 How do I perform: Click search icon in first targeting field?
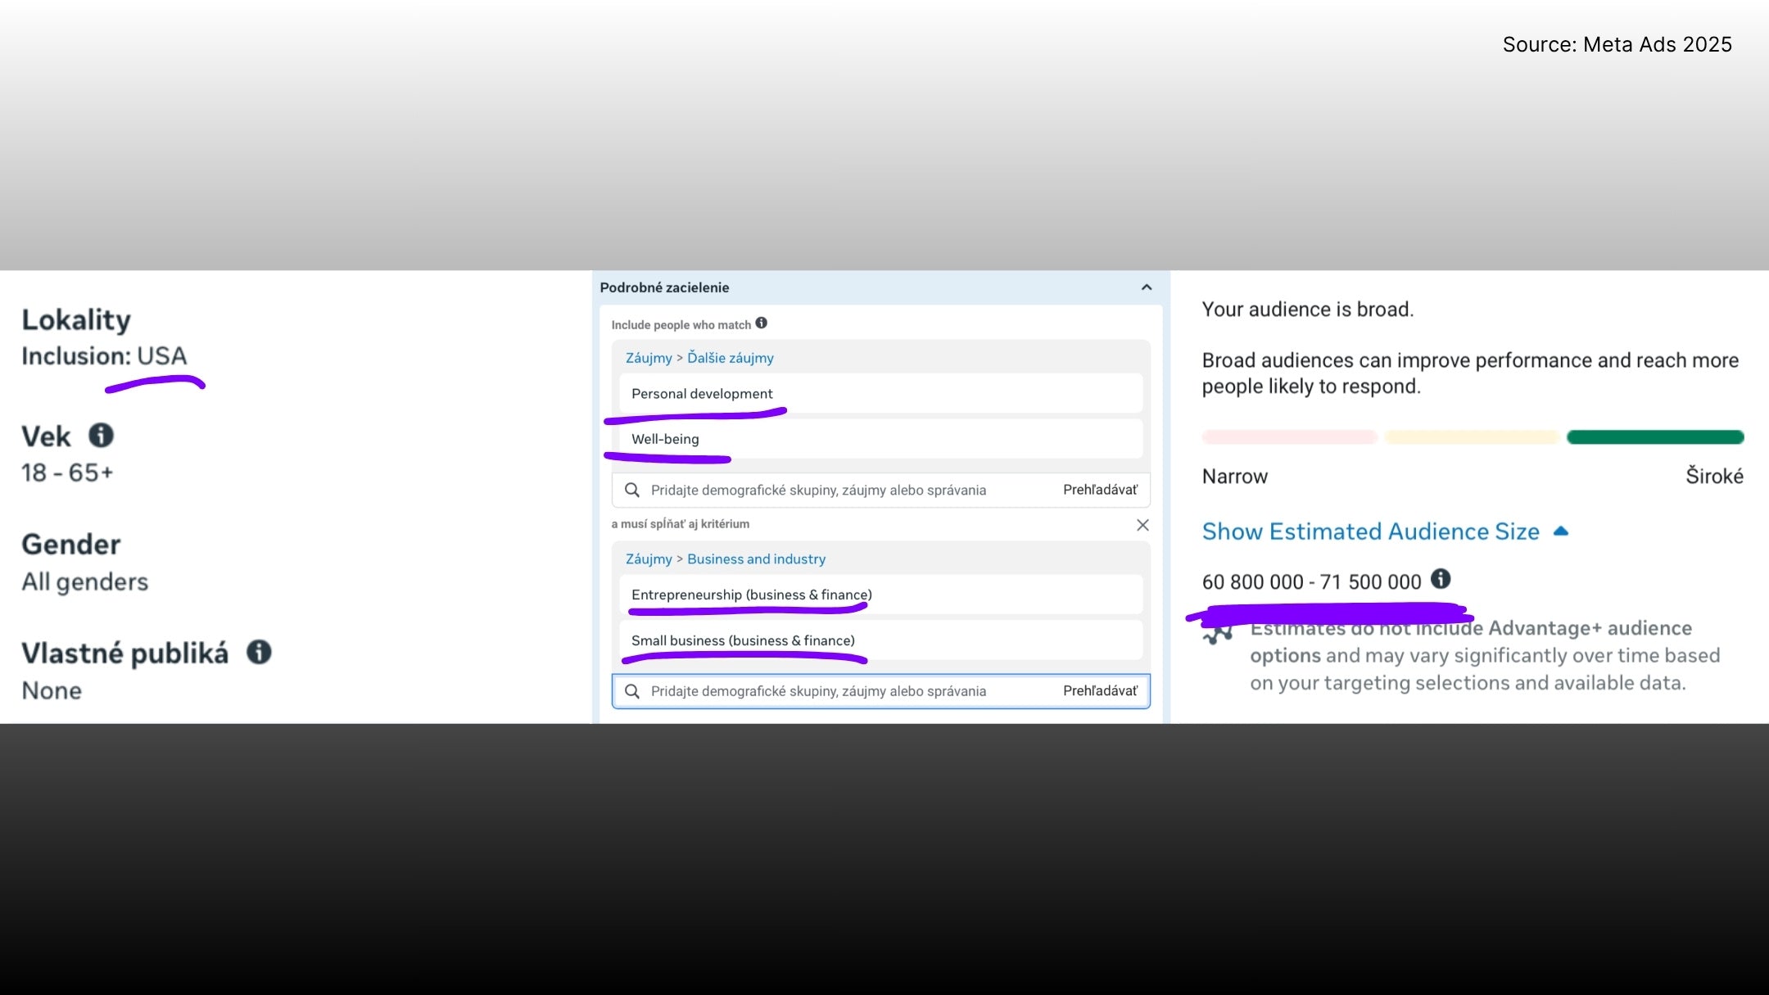[x=631, y=490]
